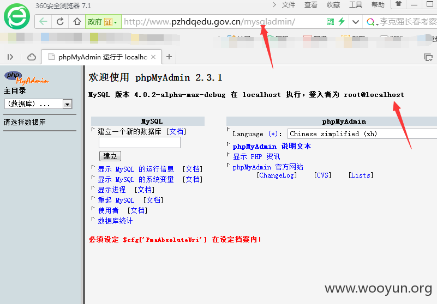Open the [Lists] link
The width and height of the screenshot is (437, 304).
pos(361,175)
